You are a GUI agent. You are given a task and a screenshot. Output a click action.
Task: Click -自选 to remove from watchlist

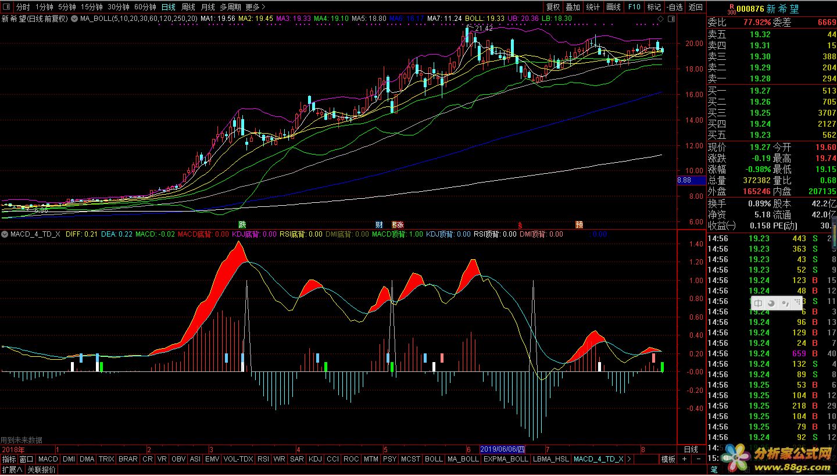[x=674, y=7]
